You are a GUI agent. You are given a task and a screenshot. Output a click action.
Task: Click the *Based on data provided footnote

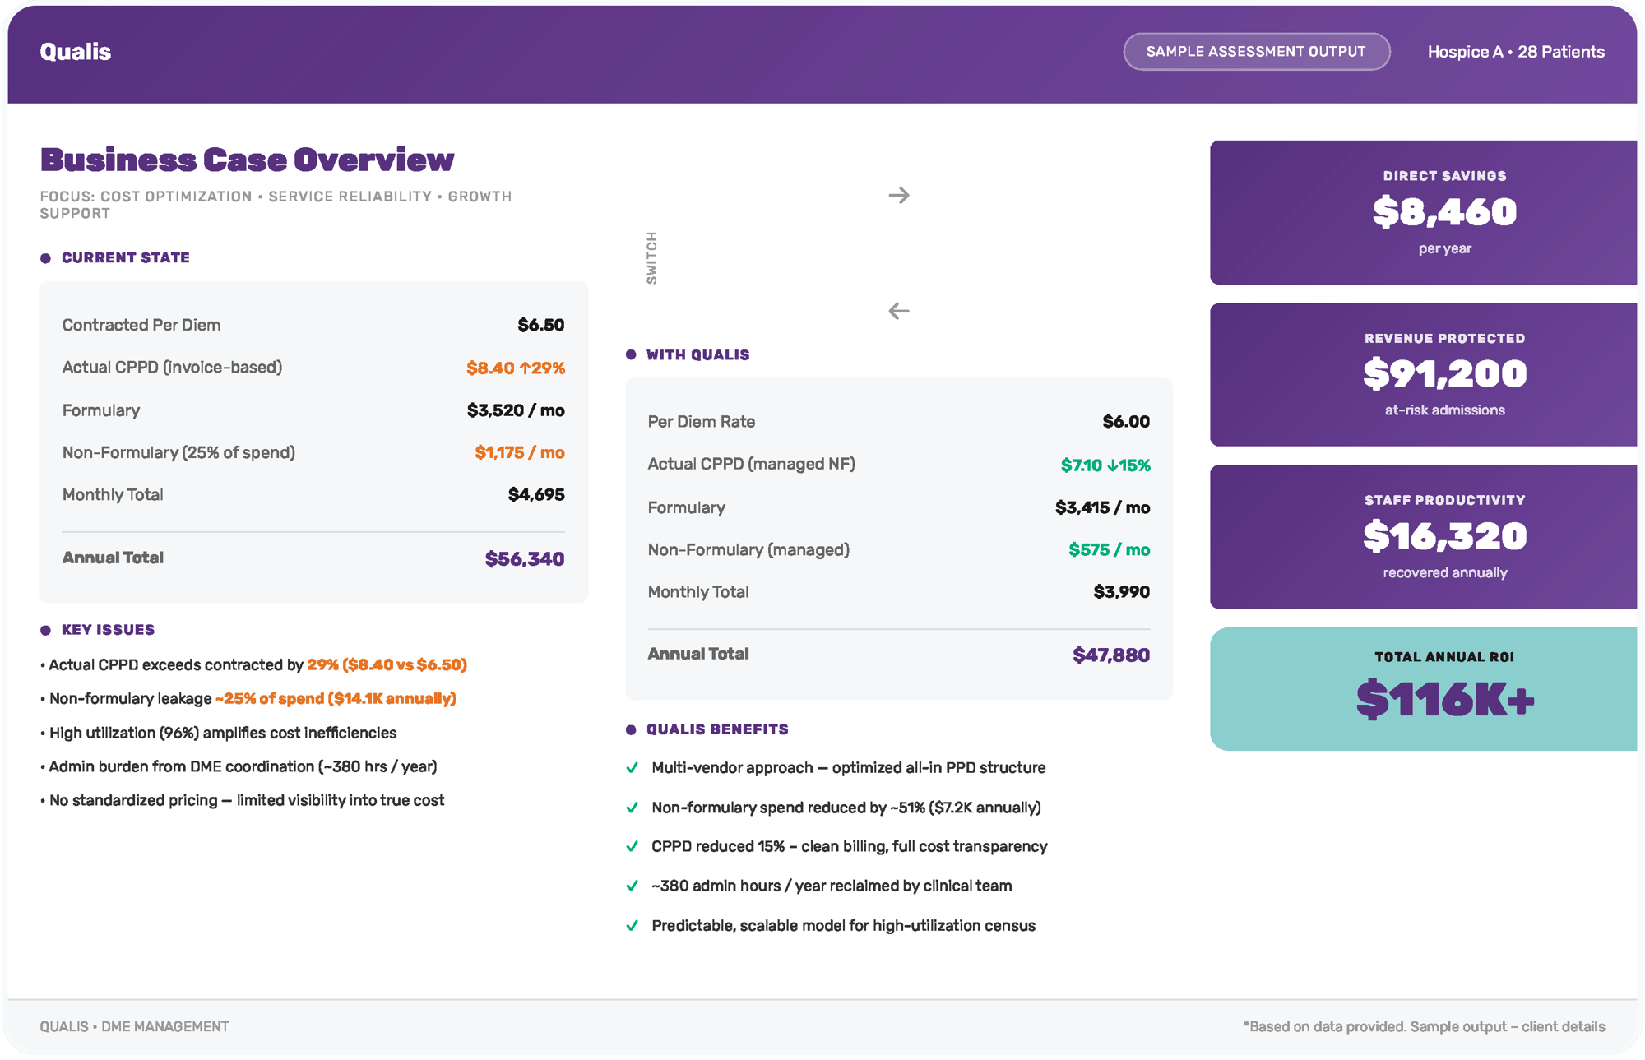[1424, 1027]
